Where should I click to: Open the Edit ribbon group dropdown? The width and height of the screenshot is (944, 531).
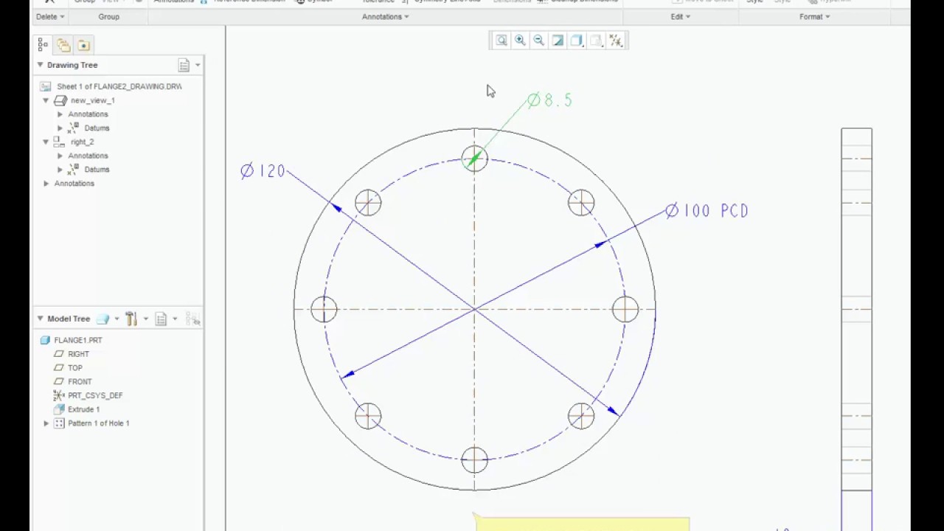(680, 16)
